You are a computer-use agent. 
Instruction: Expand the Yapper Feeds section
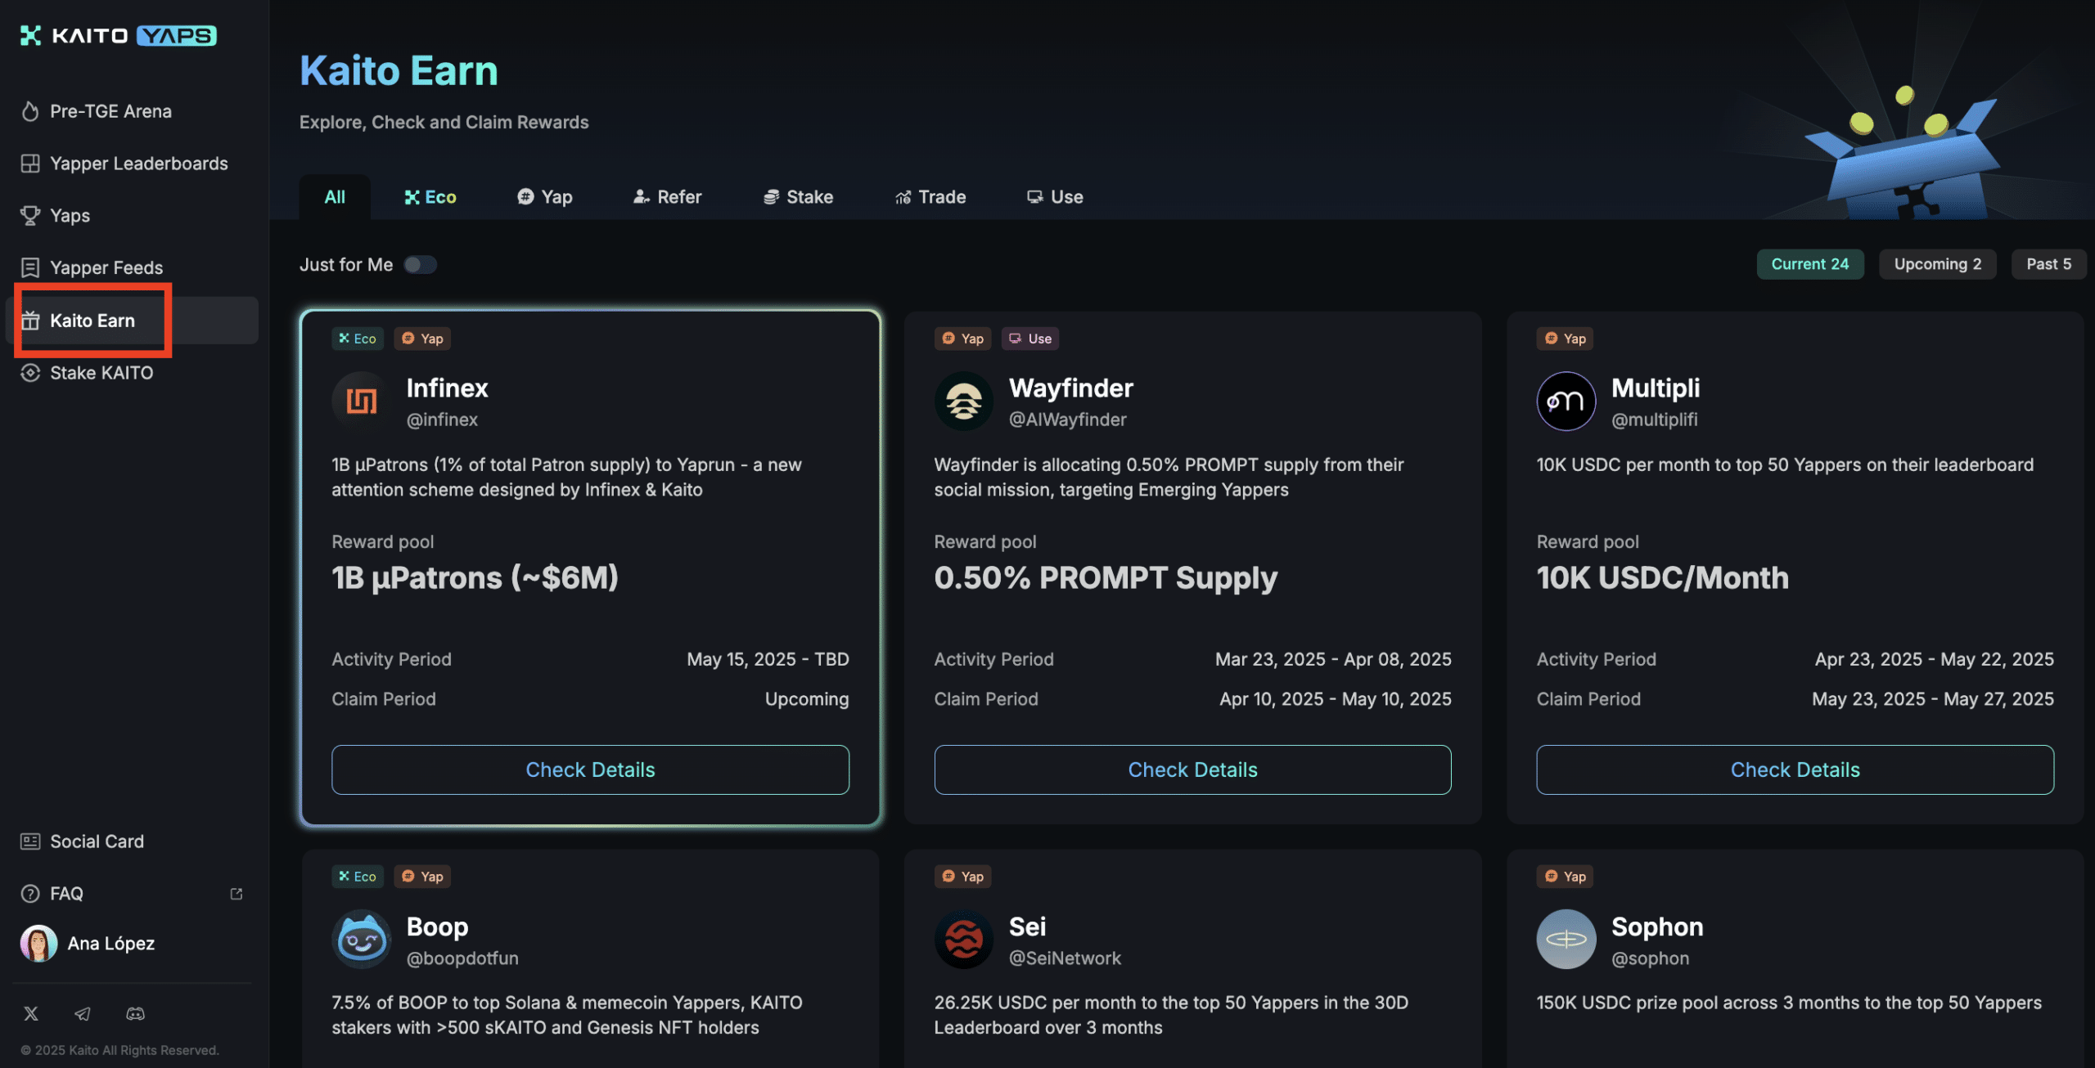point(105,267)
